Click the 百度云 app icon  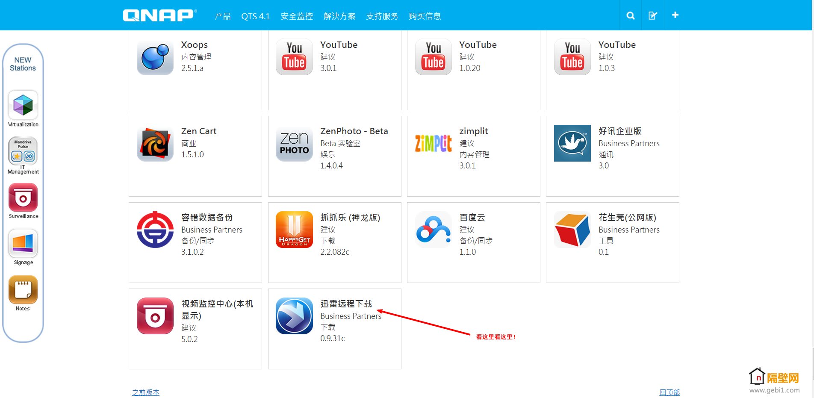(434, 230)
